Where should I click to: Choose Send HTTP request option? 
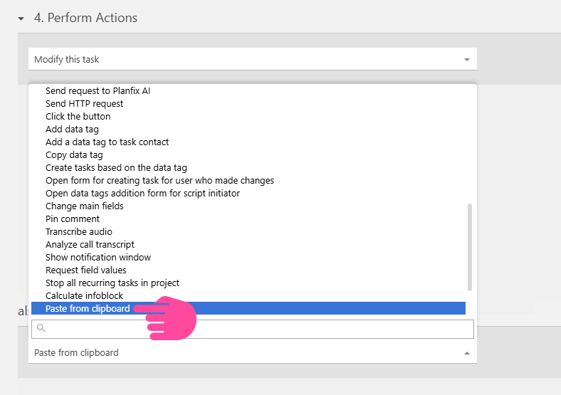pyautogui.click(x=84, y=103)
